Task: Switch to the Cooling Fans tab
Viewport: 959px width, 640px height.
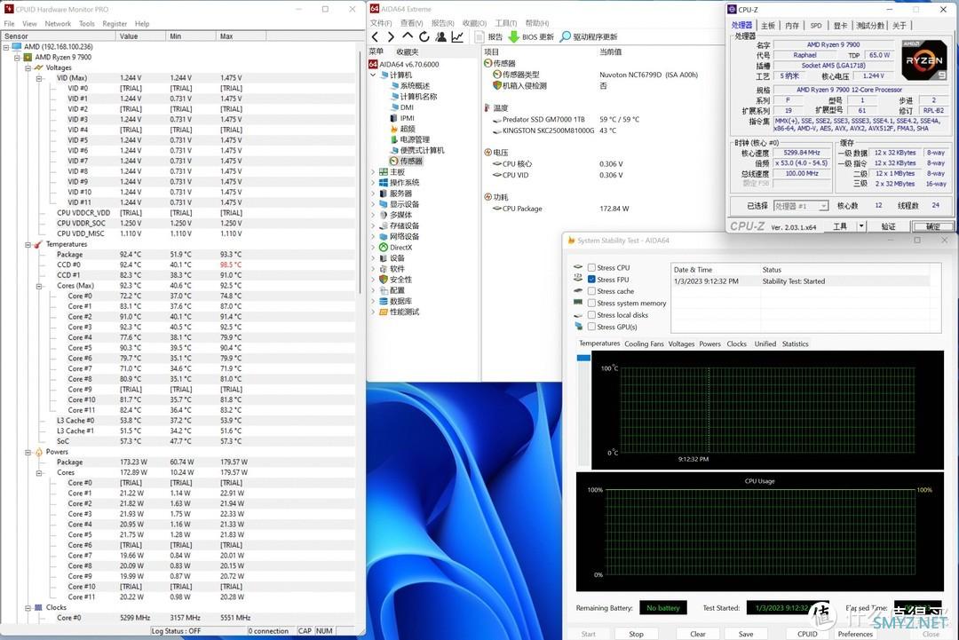Action: tap(644, 344)
